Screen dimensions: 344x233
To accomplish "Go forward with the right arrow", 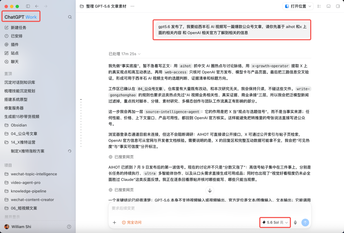I will click(46, 6).
